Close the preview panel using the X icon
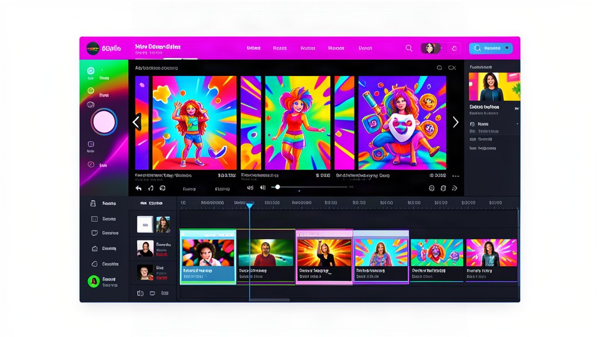The width and height of the screenshot is (600, 337). tap(452, 68)
